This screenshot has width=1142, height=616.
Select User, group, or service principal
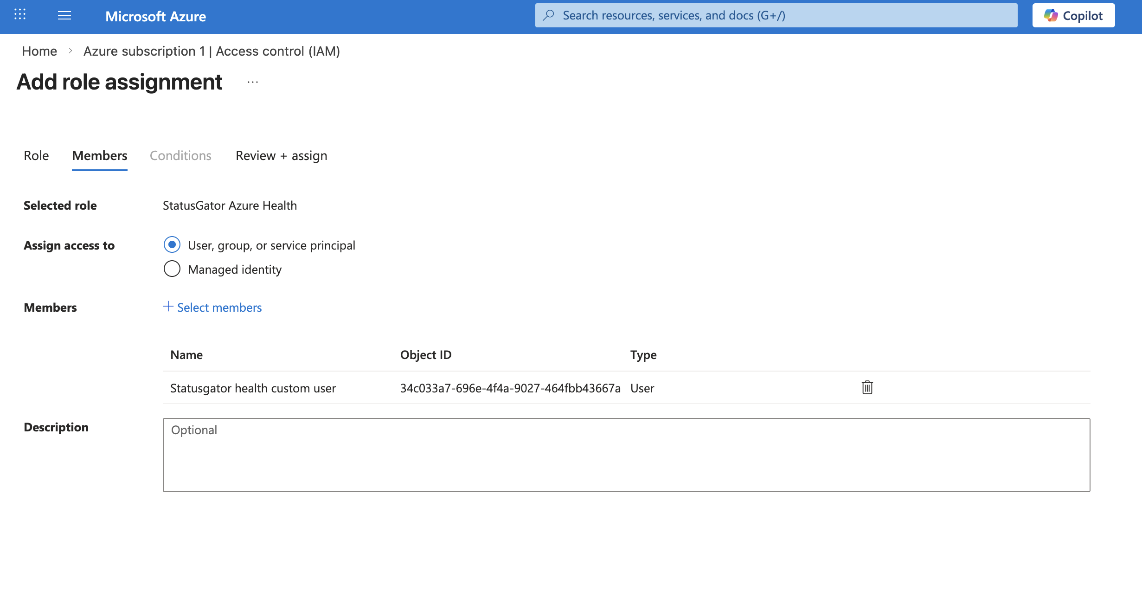click(x=172, y=244)
